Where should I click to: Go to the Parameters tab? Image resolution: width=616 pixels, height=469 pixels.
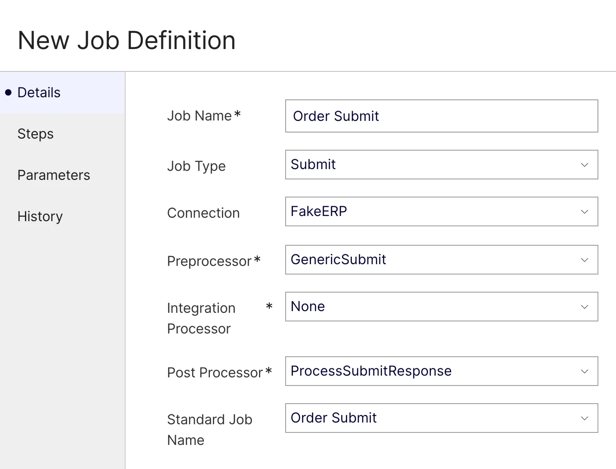pyautogui.click(x=62, y=175)
